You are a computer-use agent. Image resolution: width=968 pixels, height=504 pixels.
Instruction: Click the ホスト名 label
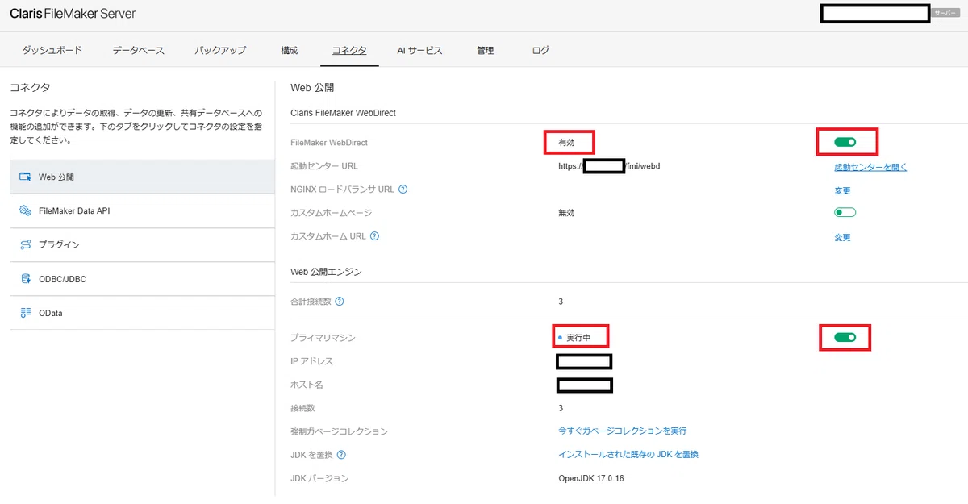[307, 385]
